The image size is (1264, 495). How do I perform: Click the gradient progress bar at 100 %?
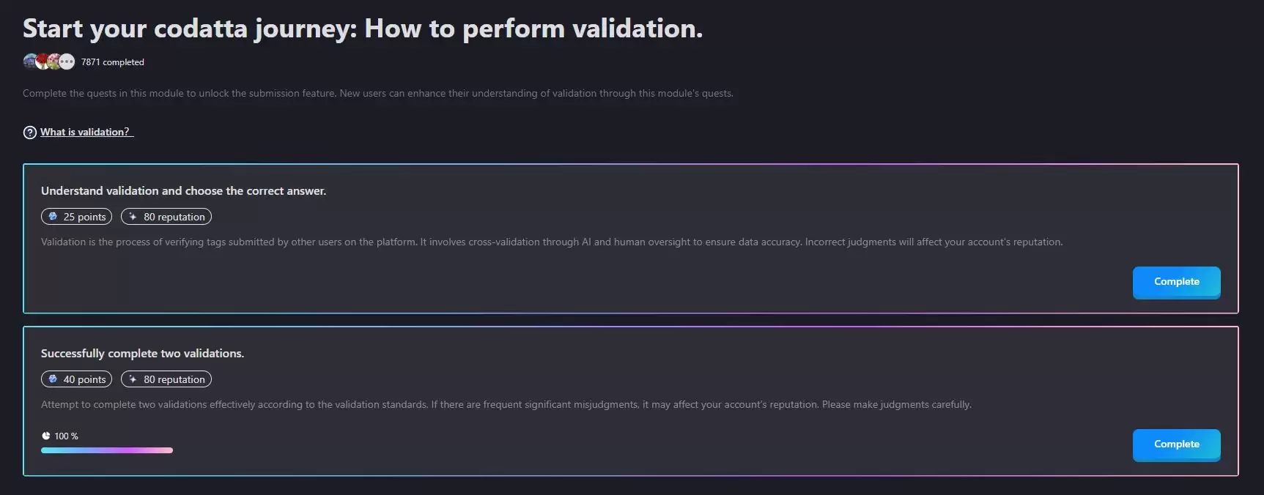tap(107, 450)
